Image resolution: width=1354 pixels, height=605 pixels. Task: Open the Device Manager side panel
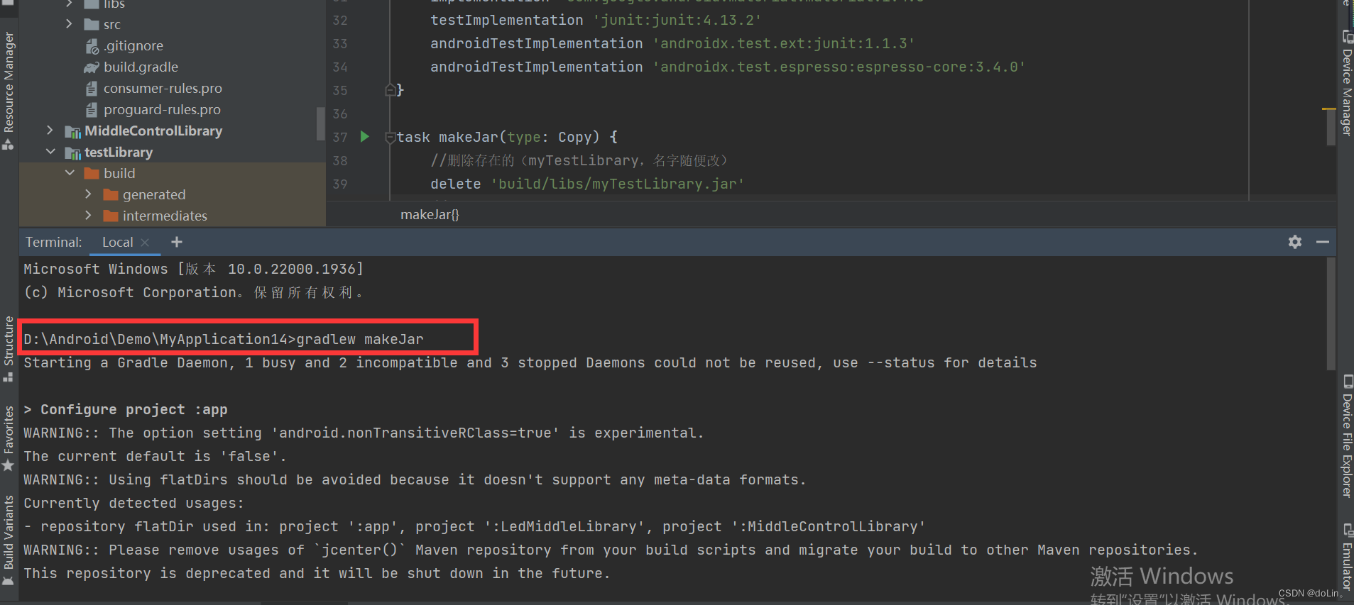(1346, 84)
